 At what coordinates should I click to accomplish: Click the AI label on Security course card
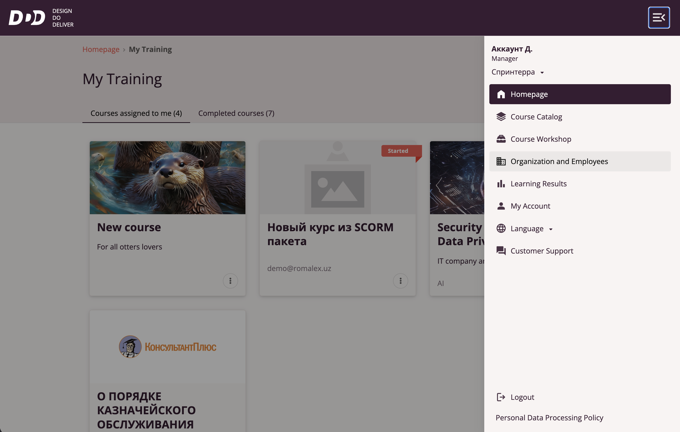441,283
